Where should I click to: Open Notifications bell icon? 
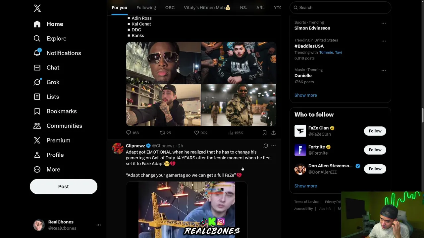pos(37,53)
